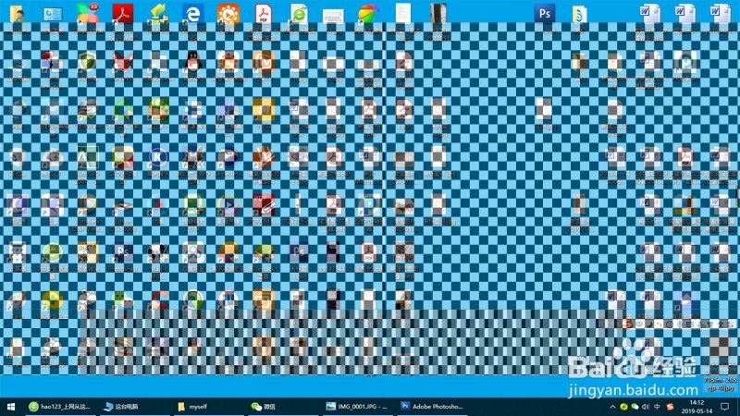Switch to the IMG_0001.JPG taskbar window
The width and height of the screenshot is (740, 416).
point(357,407)
